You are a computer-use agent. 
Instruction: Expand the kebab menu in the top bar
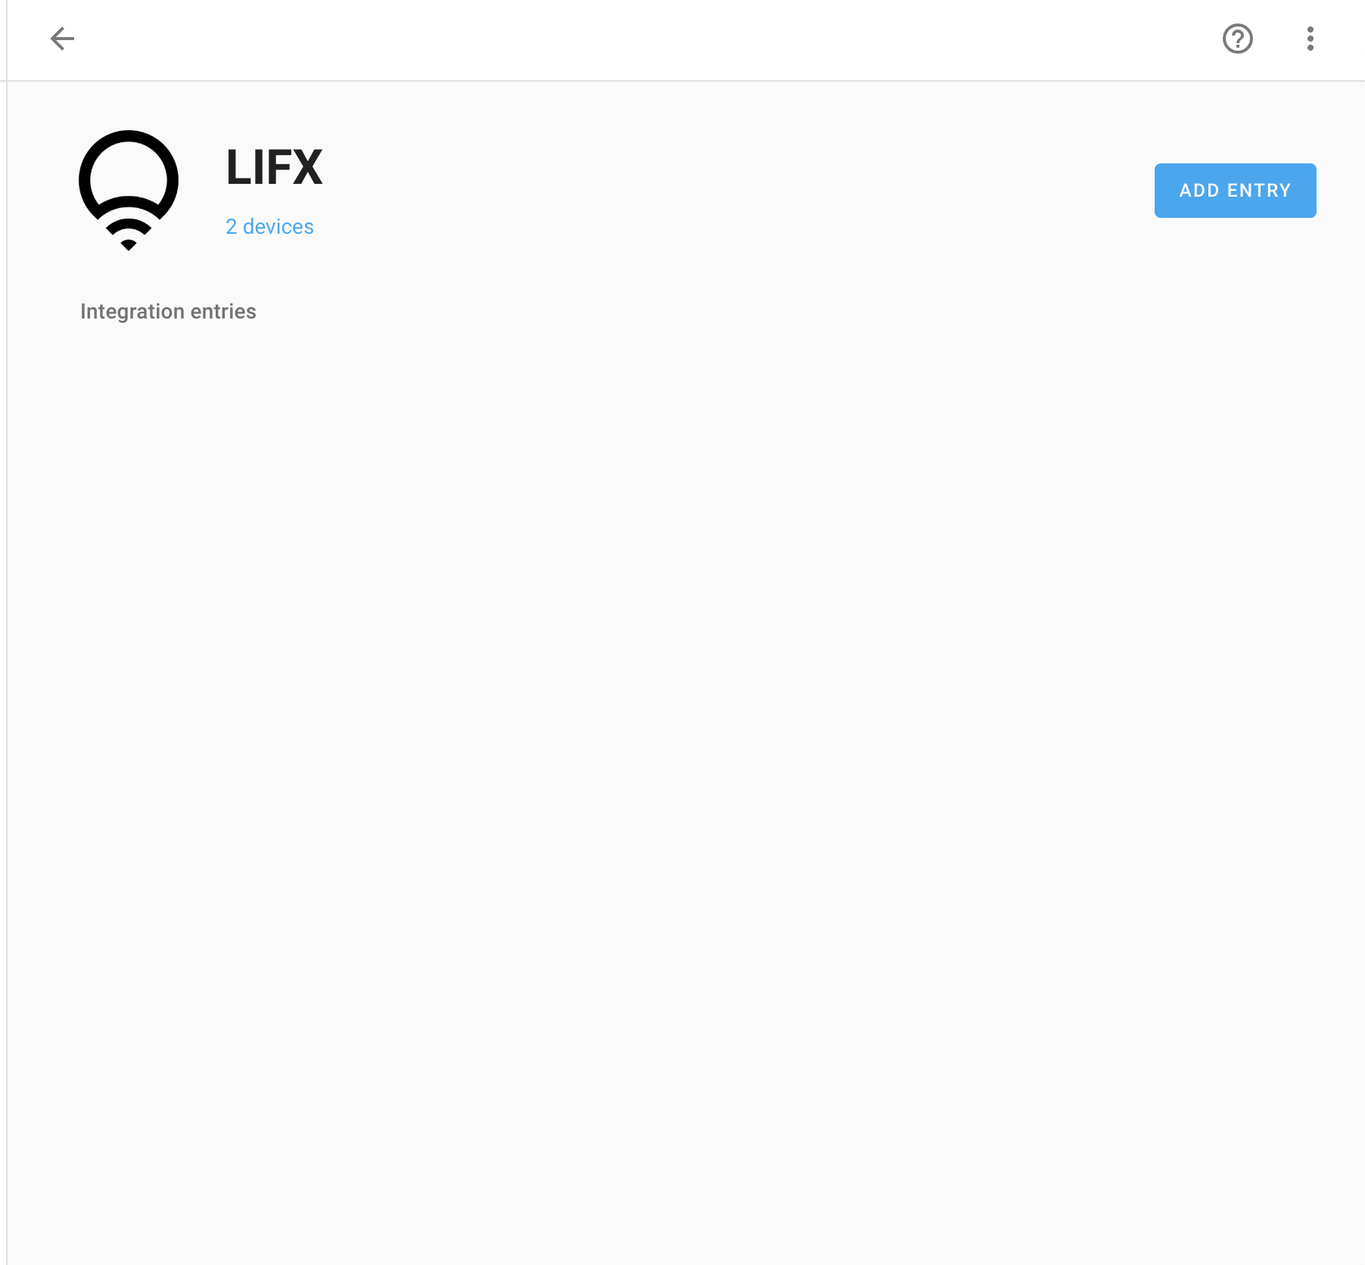[1311, 39]
